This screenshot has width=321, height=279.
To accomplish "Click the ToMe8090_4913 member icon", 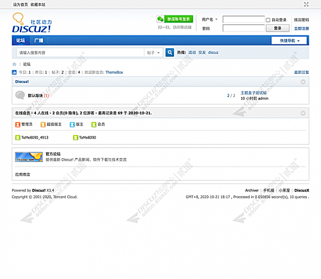I will pos(18,138).
